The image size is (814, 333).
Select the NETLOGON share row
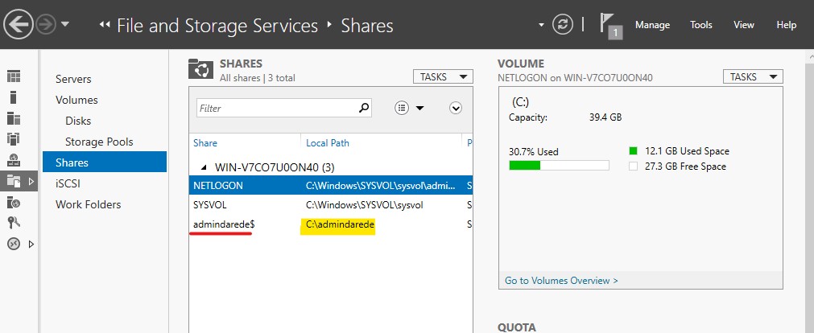pos(331,185)
